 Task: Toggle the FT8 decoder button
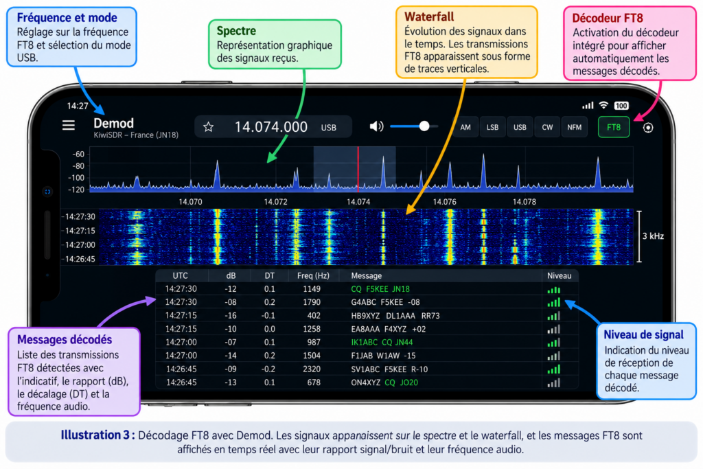click(x=613, y=127)
